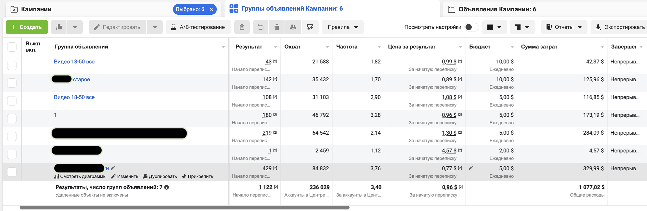Click price per result 4,57 $
The image size is (647, 211).
449,151
